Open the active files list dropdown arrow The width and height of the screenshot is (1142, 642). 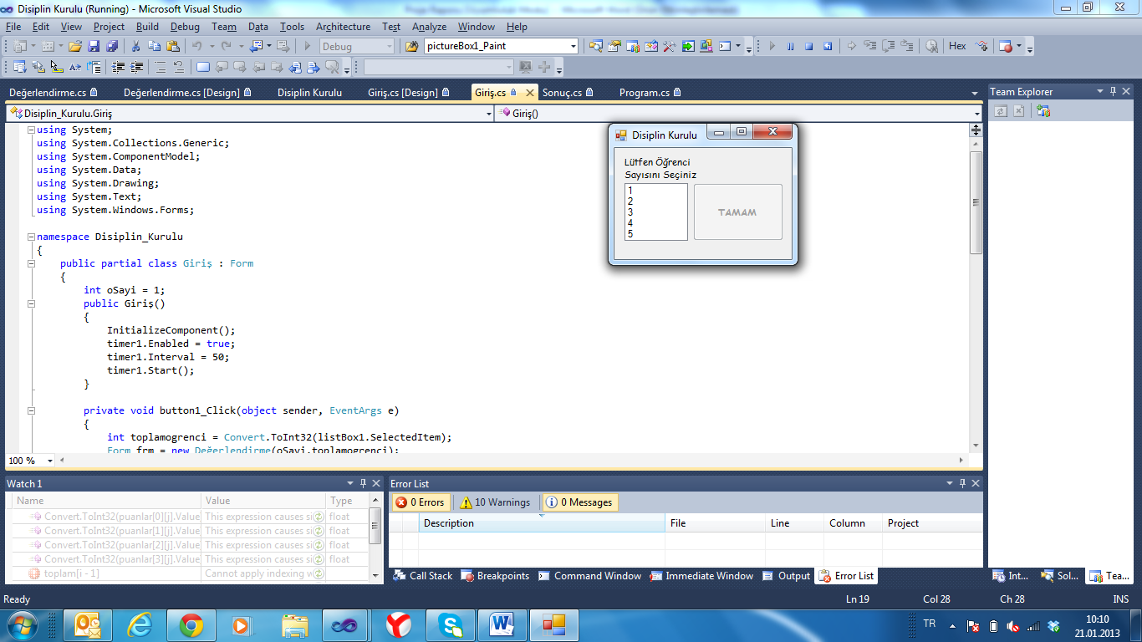(975, 93)
